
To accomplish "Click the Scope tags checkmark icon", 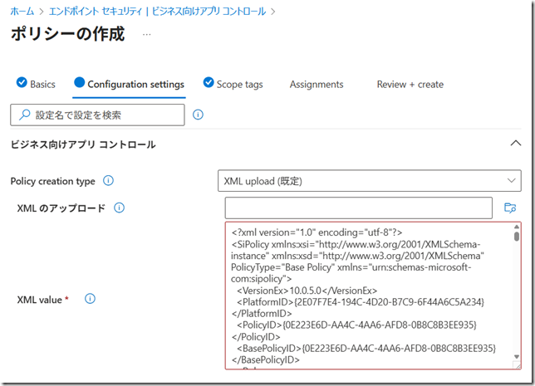I will click(x=208, y=83).
